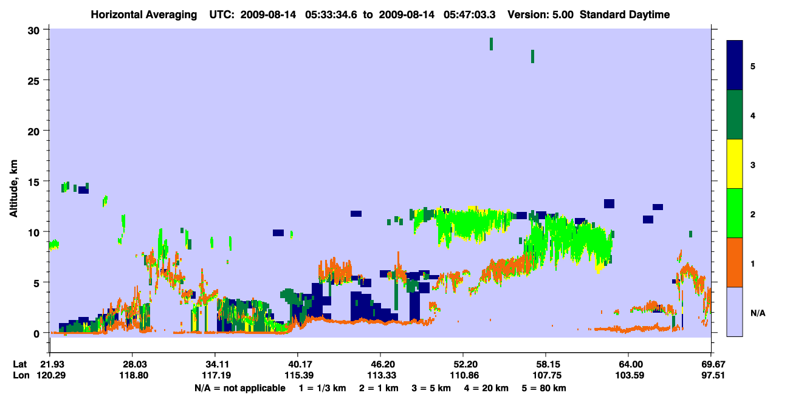Click color bar label '4'
The image size is (790, 405).
(753, 115)
